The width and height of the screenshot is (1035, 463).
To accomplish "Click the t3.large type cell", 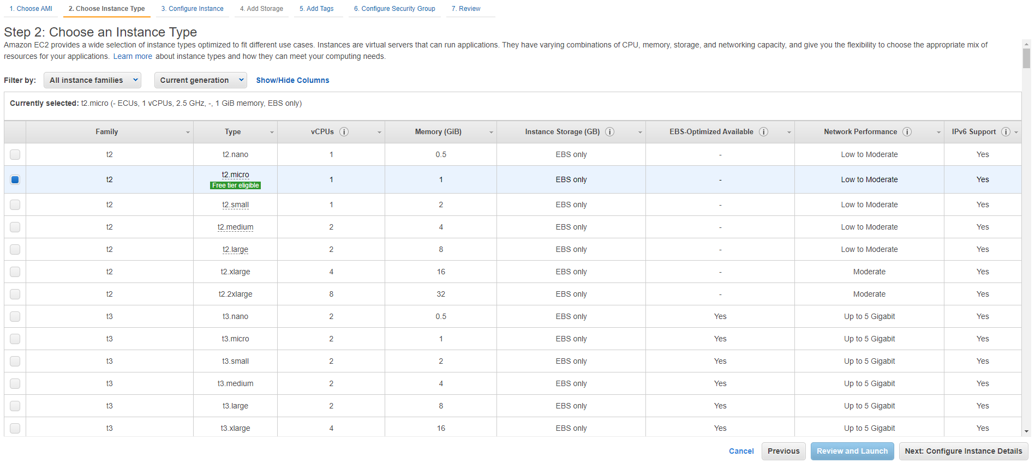I will 235,406.
